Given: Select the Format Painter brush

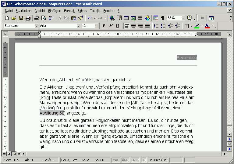Looking at the screenshot, I should click(x=80, y=18).
